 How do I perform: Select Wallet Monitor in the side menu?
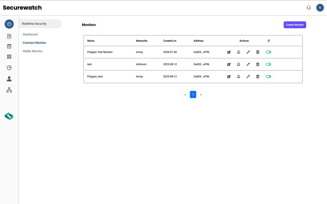pos(33,51)
